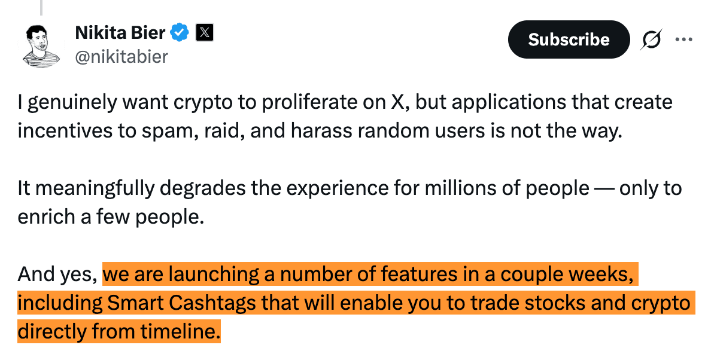Click the @nikitabier handle
Viewport: 711px width, 360px height.
point(121,57)
